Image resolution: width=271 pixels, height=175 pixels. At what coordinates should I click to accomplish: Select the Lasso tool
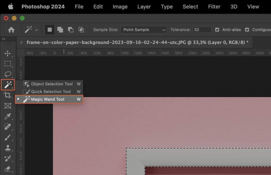click(8, 74)
